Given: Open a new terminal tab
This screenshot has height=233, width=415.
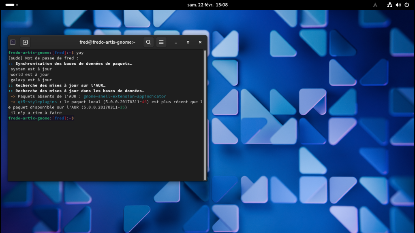Looking at the screenshot, I should pyautogui.click(x=25, y=42).
